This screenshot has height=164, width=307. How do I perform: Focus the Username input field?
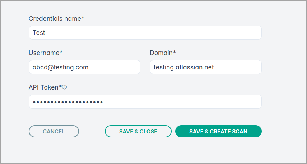(84, 67)
